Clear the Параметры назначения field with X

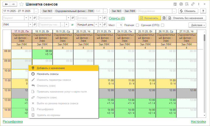pos(66,24)
